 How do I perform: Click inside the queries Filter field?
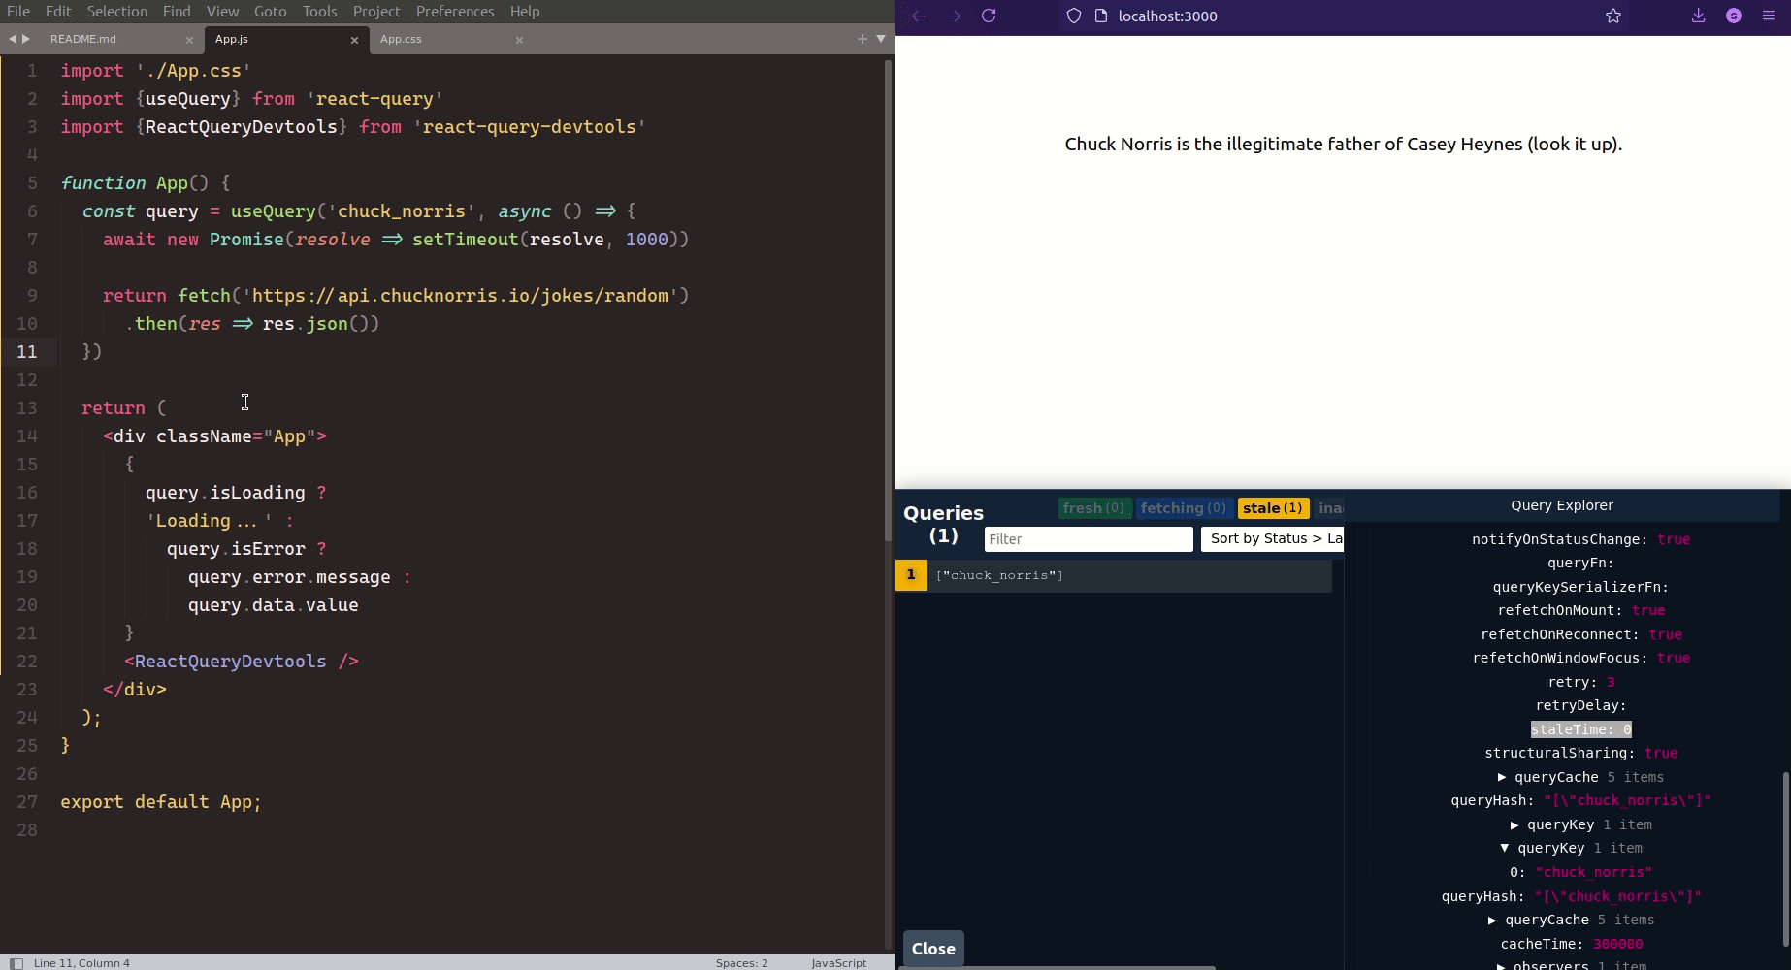[x=1088, y=538]
